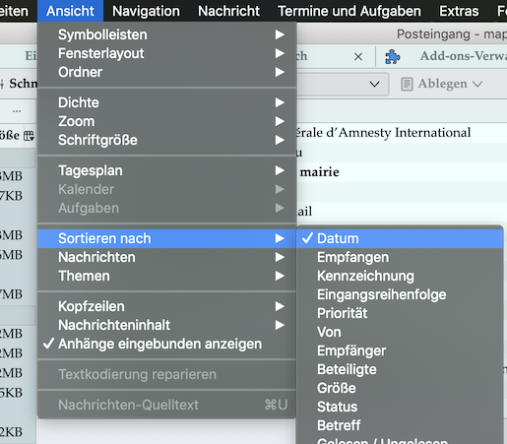Click the Ablegen archive icon
Viewport: 507px width, 444px height.
tap(407, 84)
